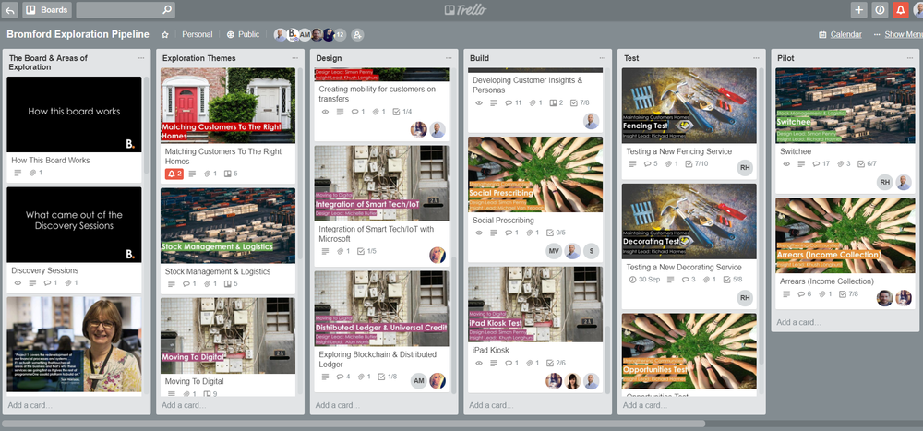Add a card in the Exploration Themes list
This screenshot has width=923, height=431.
[x=184, y=405]
